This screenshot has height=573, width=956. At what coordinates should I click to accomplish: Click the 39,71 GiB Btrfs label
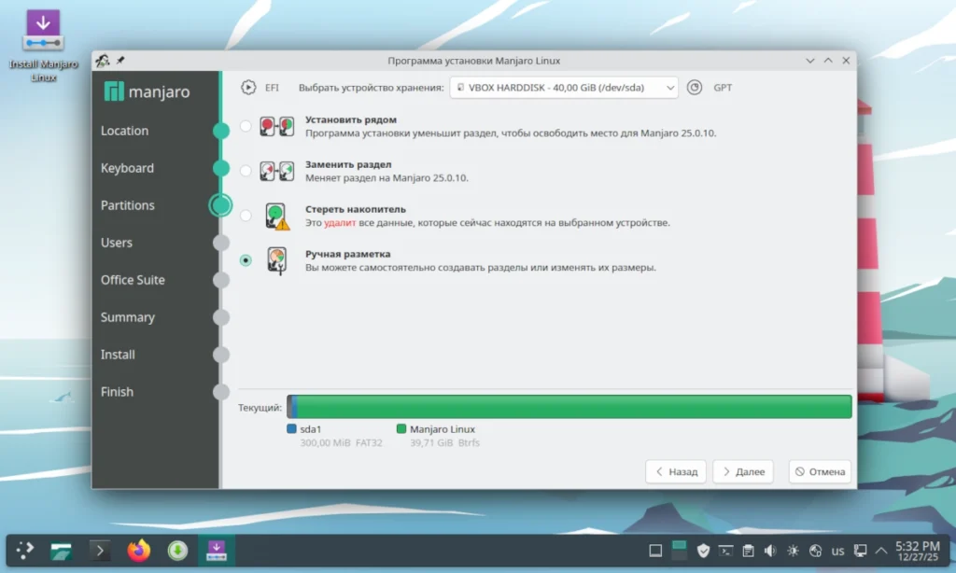pos(444,442)
